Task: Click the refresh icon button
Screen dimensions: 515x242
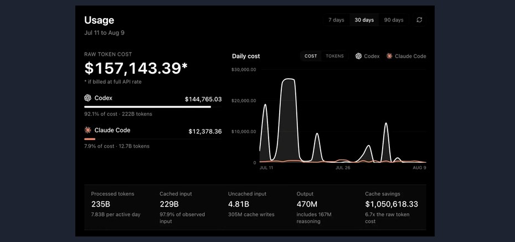Action: coord(419,20)
